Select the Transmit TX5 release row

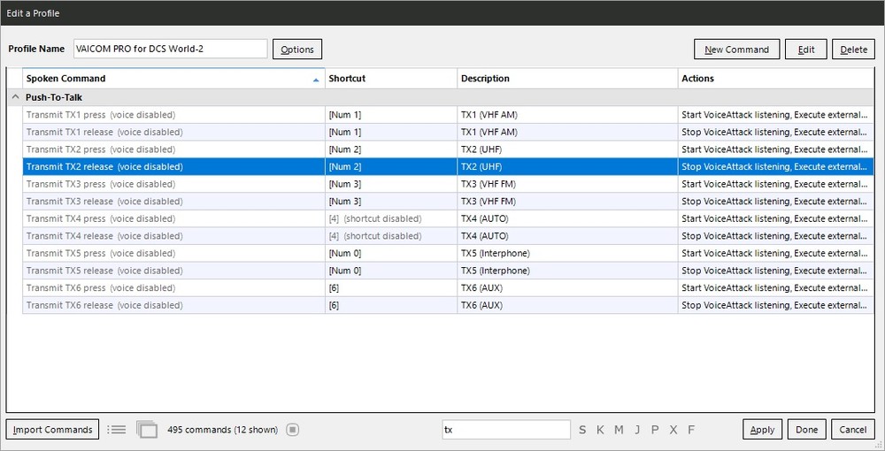tap(448, 271)
